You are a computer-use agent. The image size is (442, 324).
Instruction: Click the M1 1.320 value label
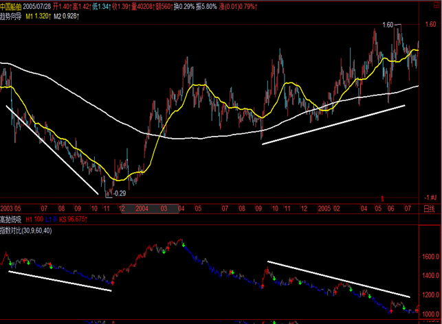click(37, 14)
